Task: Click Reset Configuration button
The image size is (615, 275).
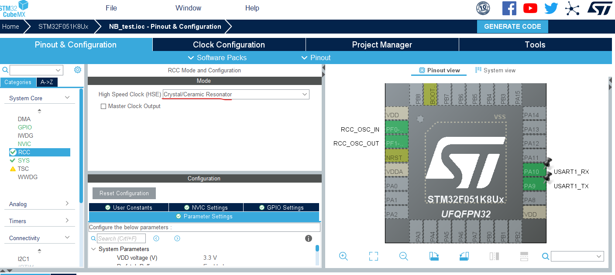Action: point(124,193)
